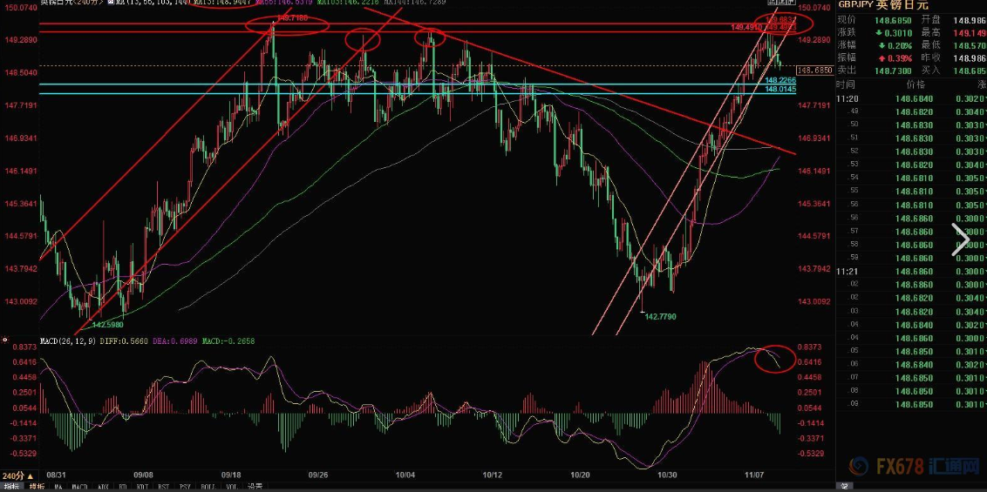Select the PSY indicator tab
Viewport: 987px width, 492px height.
click(185, 487)
